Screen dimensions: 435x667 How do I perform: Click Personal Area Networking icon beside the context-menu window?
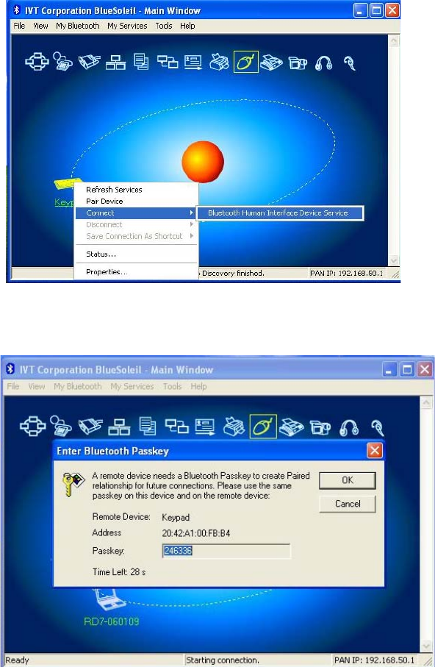tap(37, 62)
